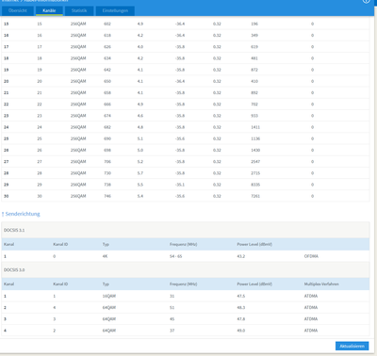The image size is (377, 356).
Task: Click the Power Level column header under DOCSIS 3.0
Action: click(254, 284)
